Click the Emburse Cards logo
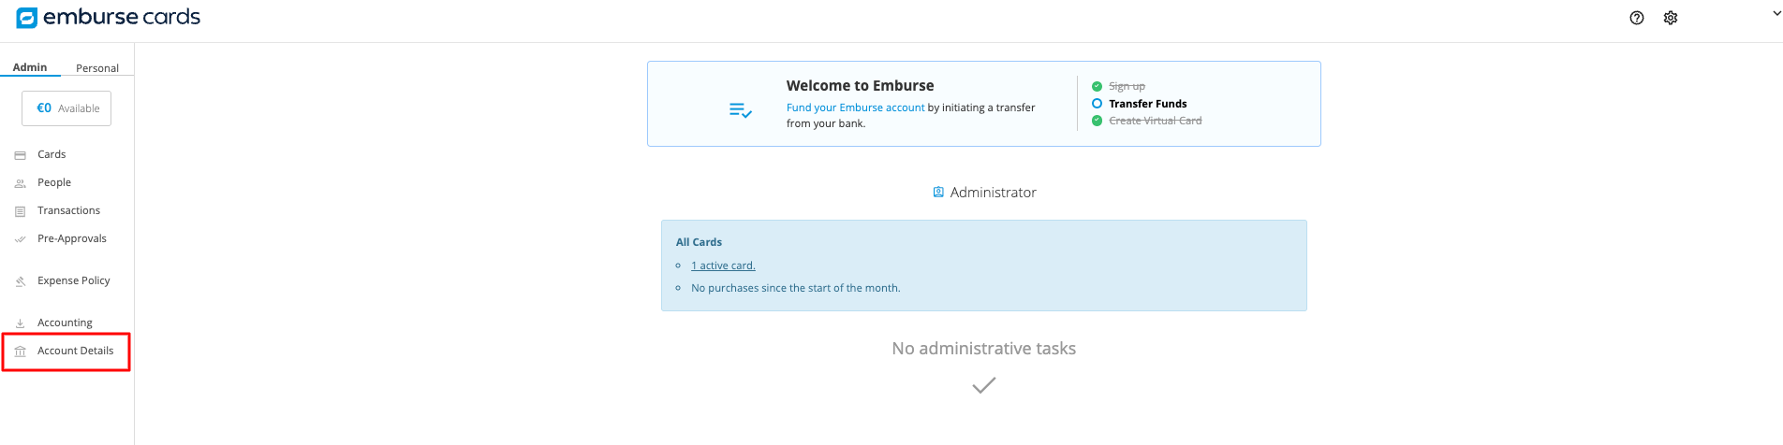 tap(109, 18)
